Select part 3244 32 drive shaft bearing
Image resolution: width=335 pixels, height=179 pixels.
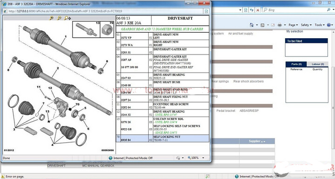pos(162,113)
